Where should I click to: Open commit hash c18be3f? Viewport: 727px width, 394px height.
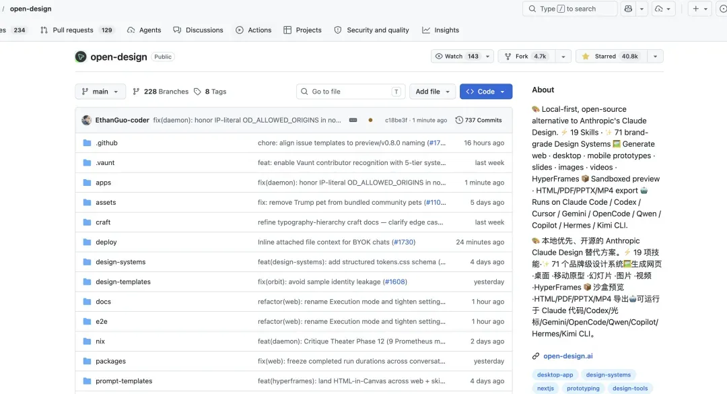(396, 120)
